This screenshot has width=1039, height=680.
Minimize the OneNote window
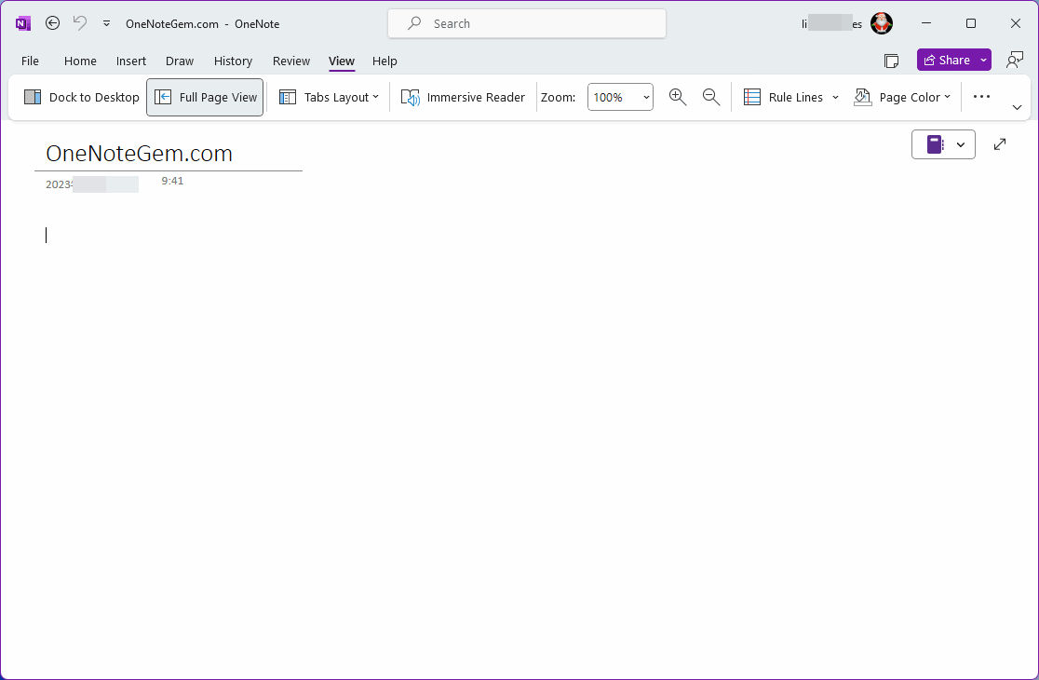coord(926,23)
